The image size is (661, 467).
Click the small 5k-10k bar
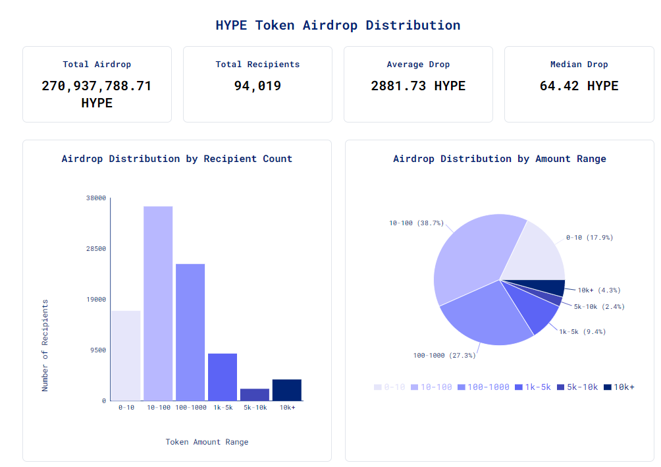pyautogui.click(x=255, y=395)
